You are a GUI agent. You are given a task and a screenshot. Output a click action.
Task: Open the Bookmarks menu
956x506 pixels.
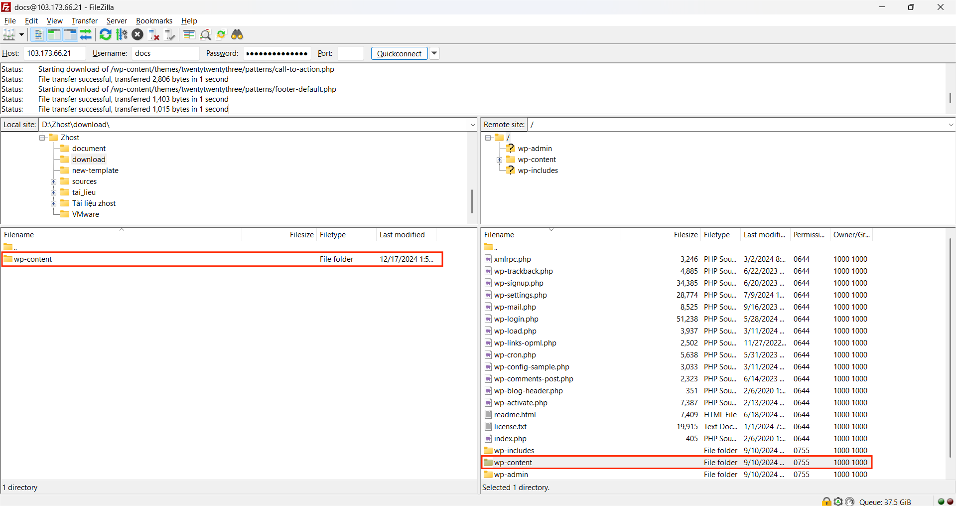pyautogui.click(x=153, y=20)
